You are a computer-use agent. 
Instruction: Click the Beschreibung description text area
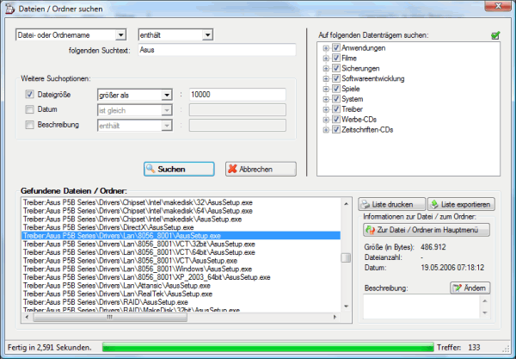[x=421, y=306]
